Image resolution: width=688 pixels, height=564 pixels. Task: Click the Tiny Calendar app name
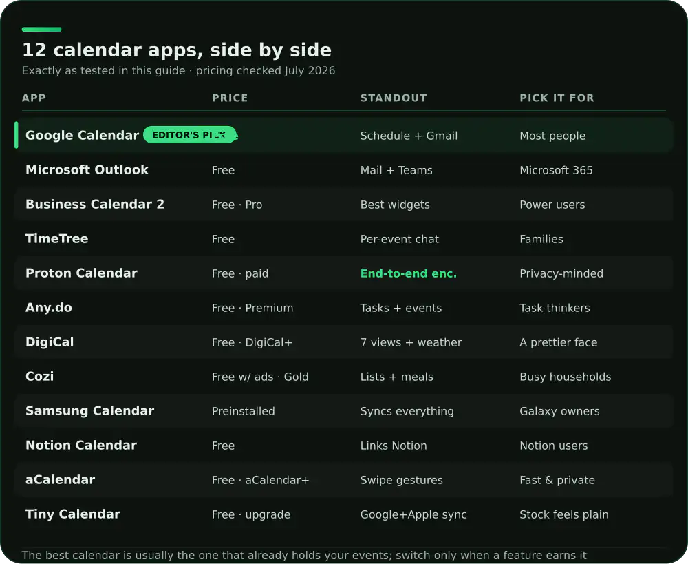pyautogui.click(x=73, y=514)
